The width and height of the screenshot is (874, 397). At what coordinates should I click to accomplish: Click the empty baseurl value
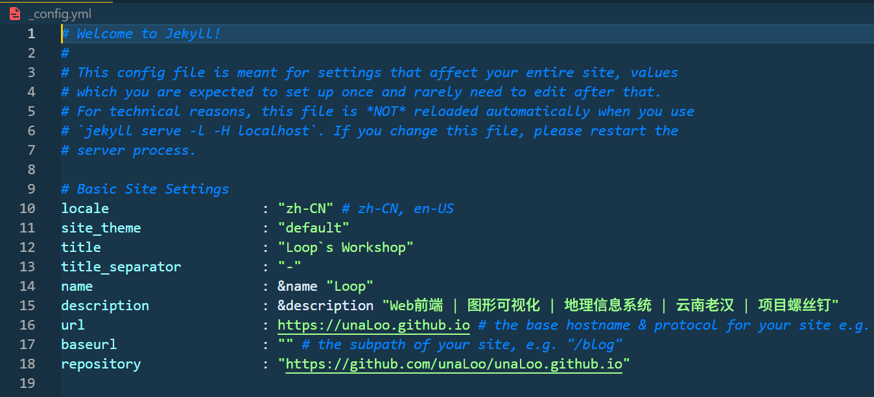click(x=284, y=344)
